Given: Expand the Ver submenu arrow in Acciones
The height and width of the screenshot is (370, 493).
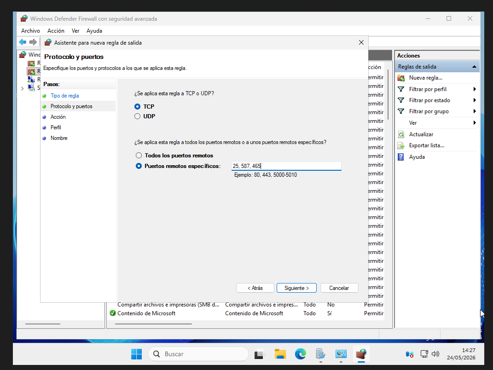Looking at the screenshot, I should 475,123.
